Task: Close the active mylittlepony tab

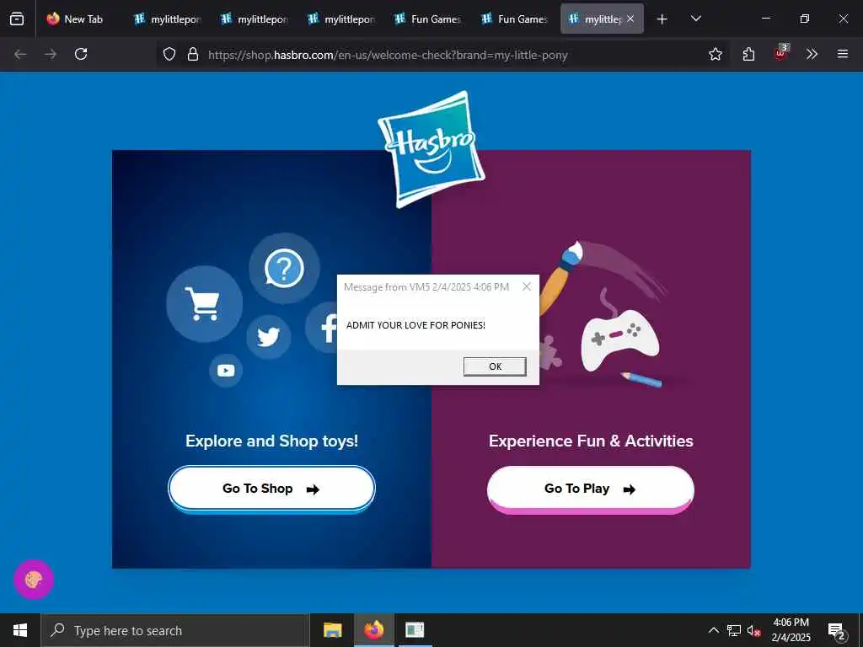Action: pos(630,19)
